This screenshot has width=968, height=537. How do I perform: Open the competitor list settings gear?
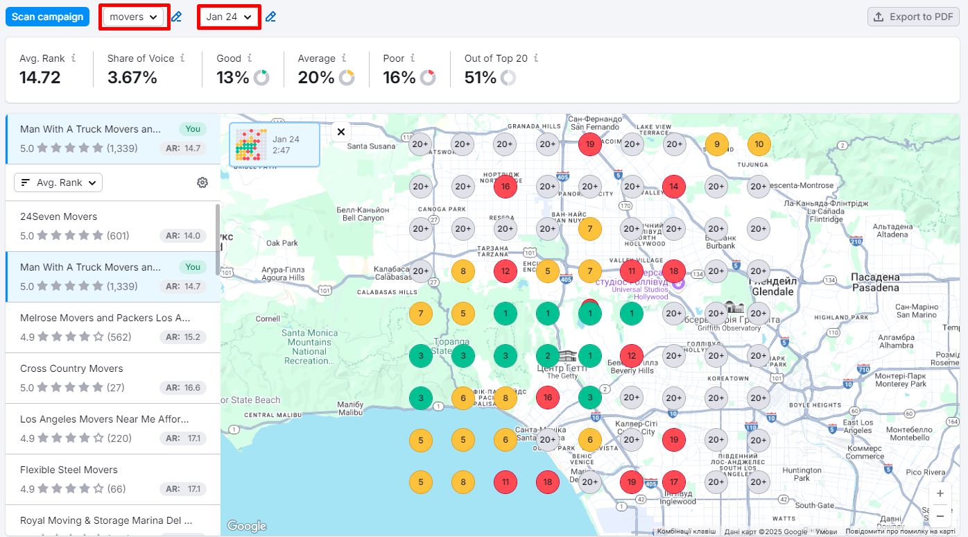[202, 182]
